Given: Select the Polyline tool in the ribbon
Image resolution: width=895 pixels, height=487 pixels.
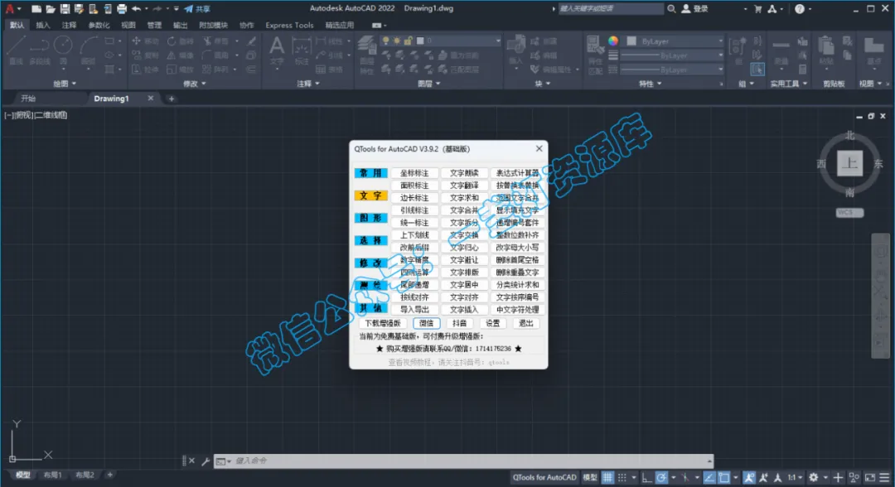Looking at the screenshot, I should pyautogui.click(x=40, y=49).
